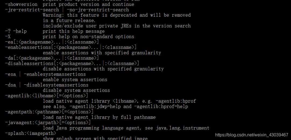Click 'Warning: this feature is deprecated' line
This screenshot has height=140, width=291.
coord(117,15)
